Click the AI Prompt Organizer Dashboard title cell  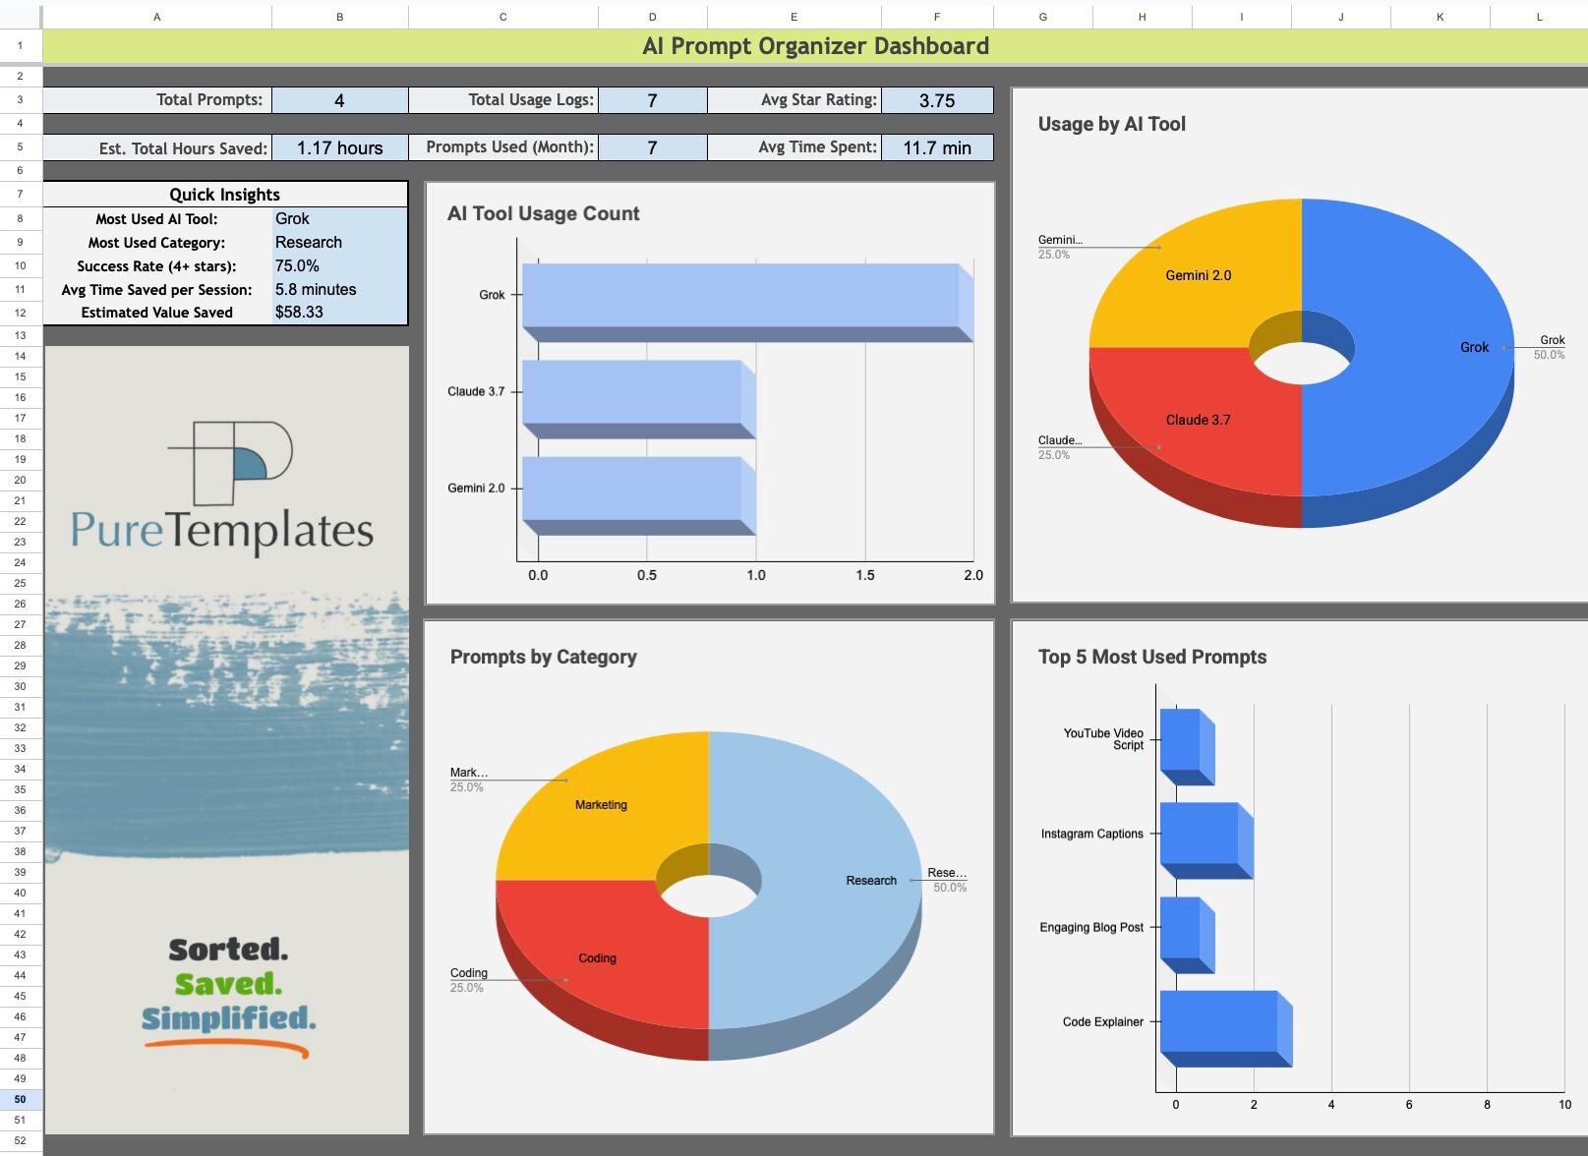[x=815, y=46]
